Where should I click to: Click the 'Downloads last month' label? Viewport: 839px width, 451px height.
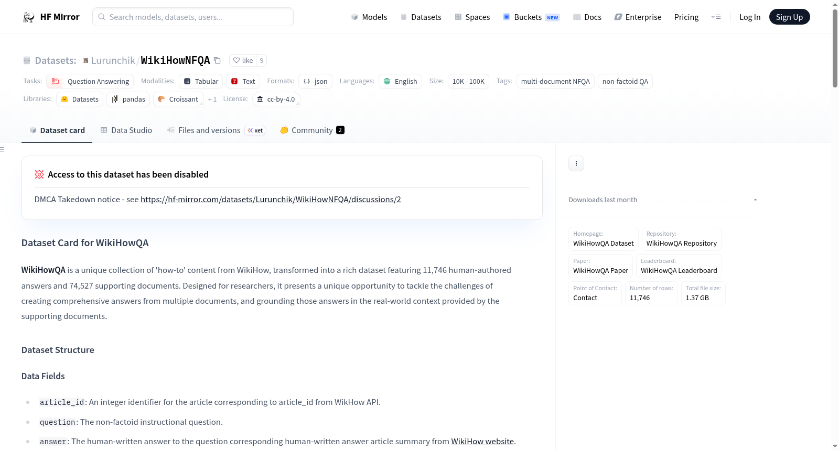pos(603,200)
